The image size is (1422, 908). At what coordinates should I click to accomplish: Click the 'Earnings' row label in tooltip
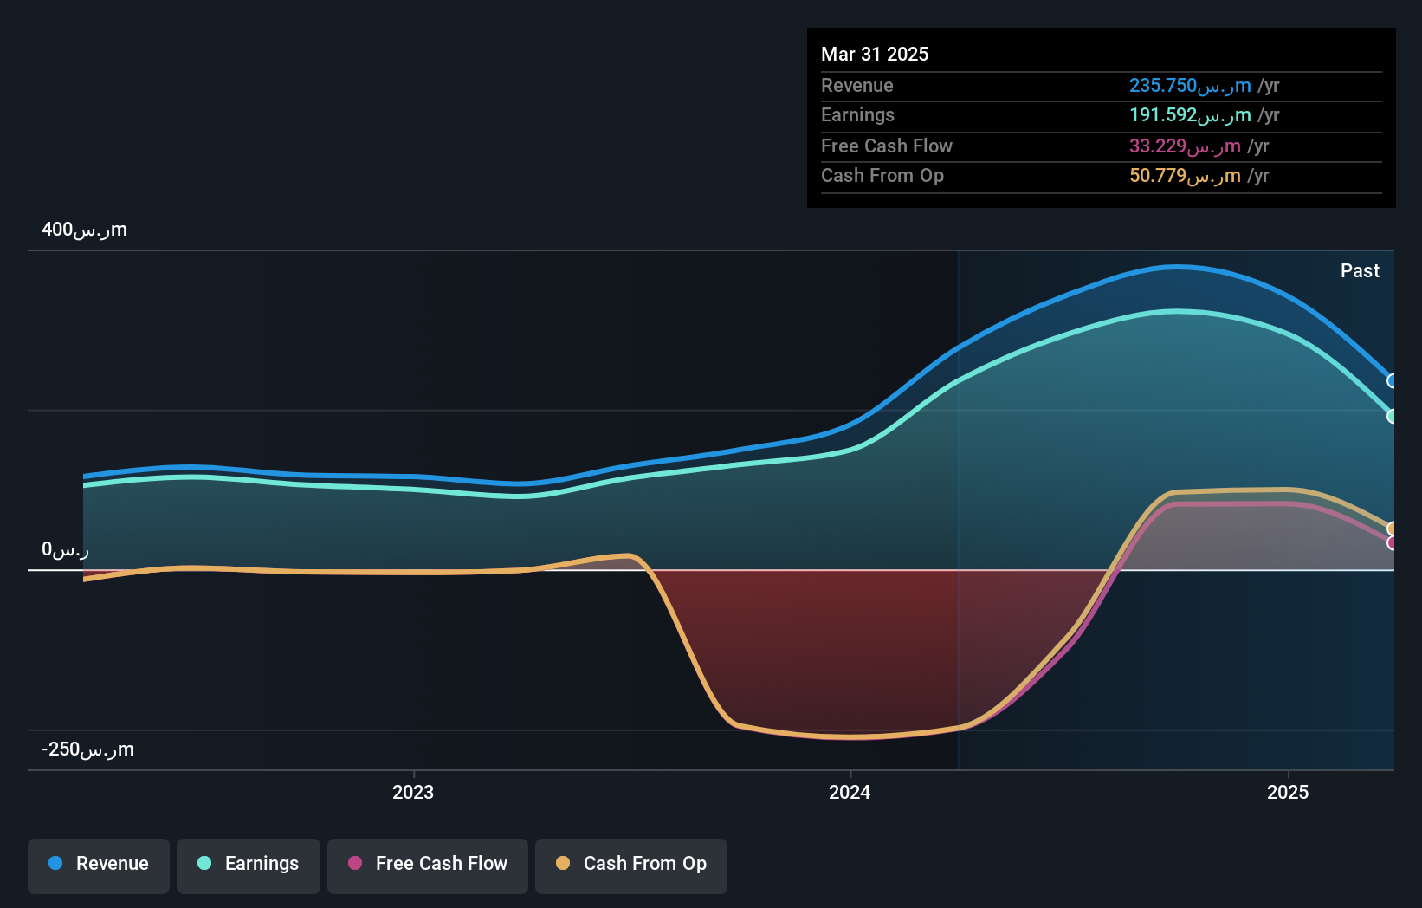point(857,115)
